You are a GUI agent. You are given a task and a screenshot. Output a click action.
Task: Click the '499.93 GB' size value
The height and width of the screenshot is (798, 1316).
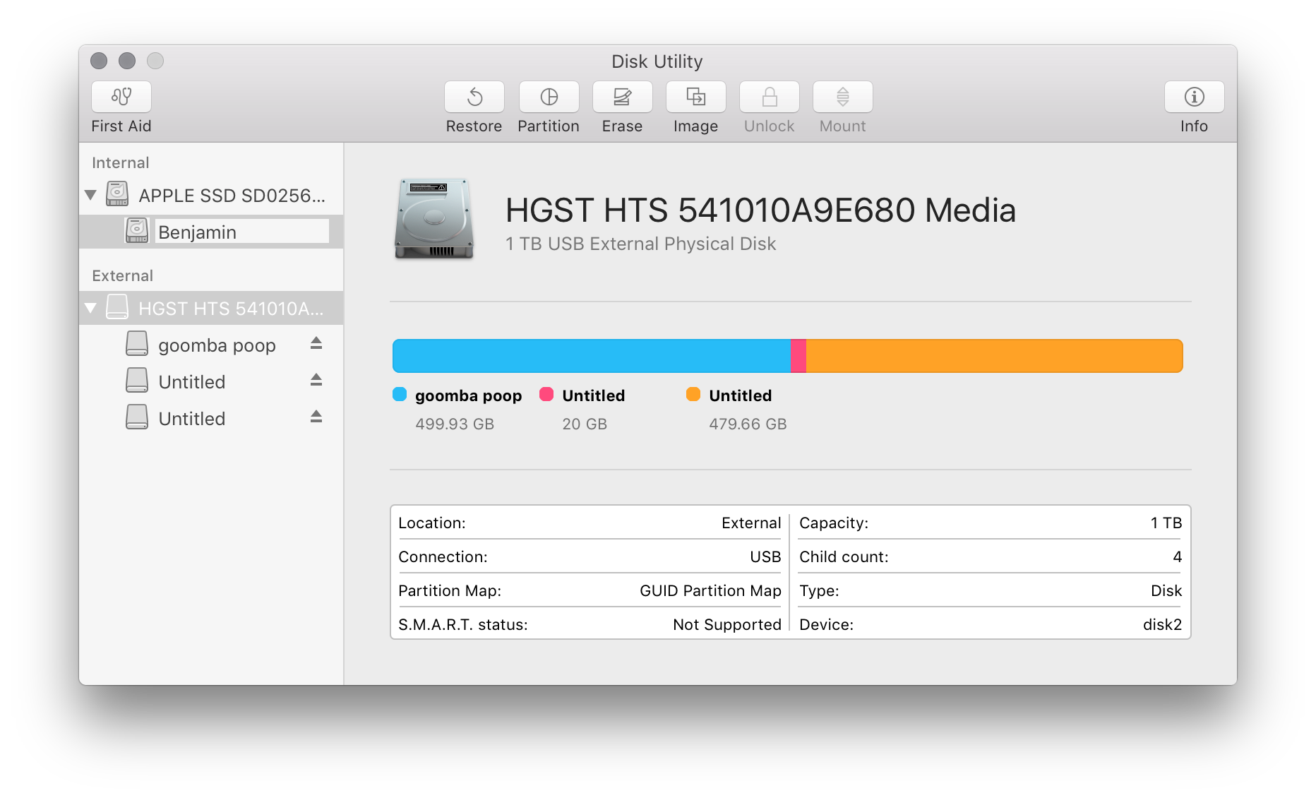(455, 424)
